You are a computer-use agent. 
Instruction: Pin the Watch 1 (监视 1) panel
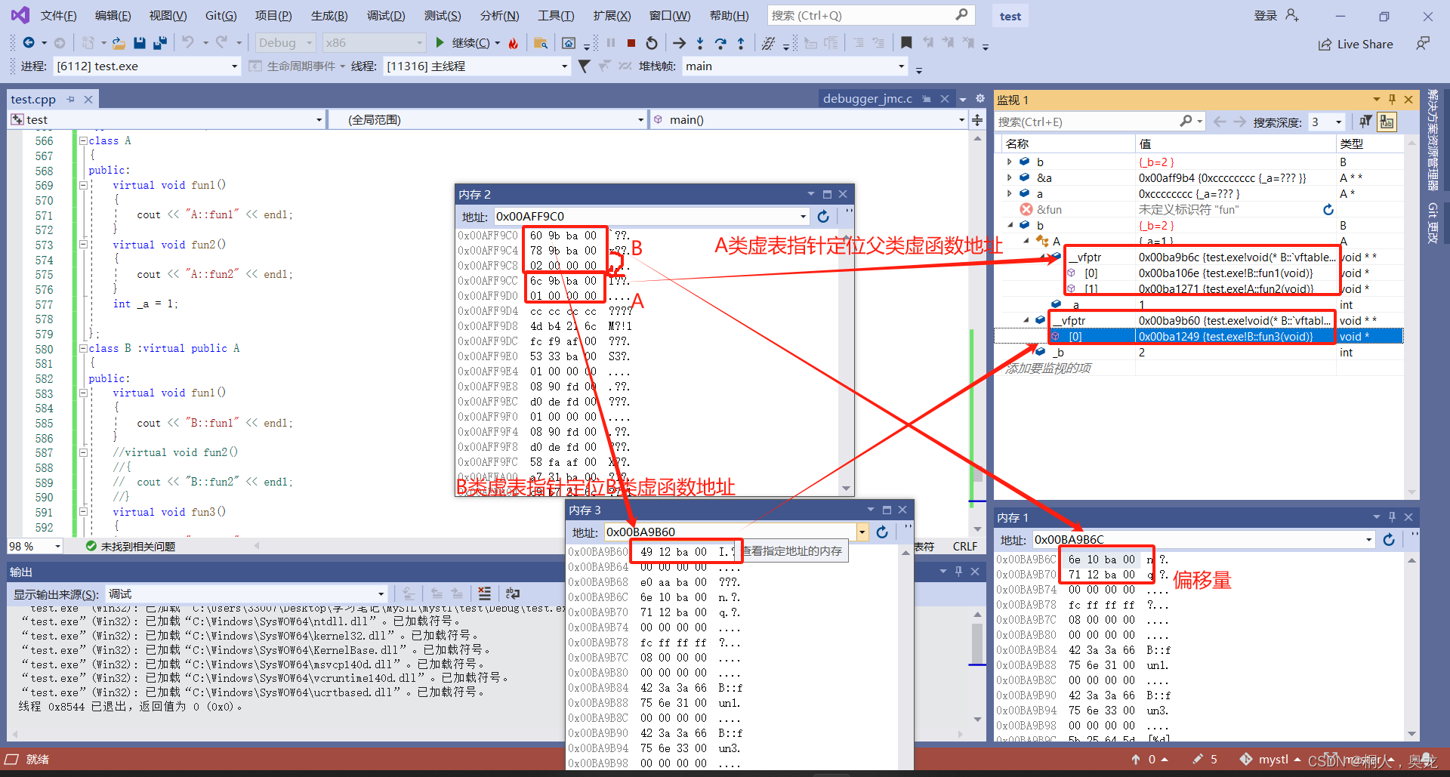click(x=1392, y=100)
